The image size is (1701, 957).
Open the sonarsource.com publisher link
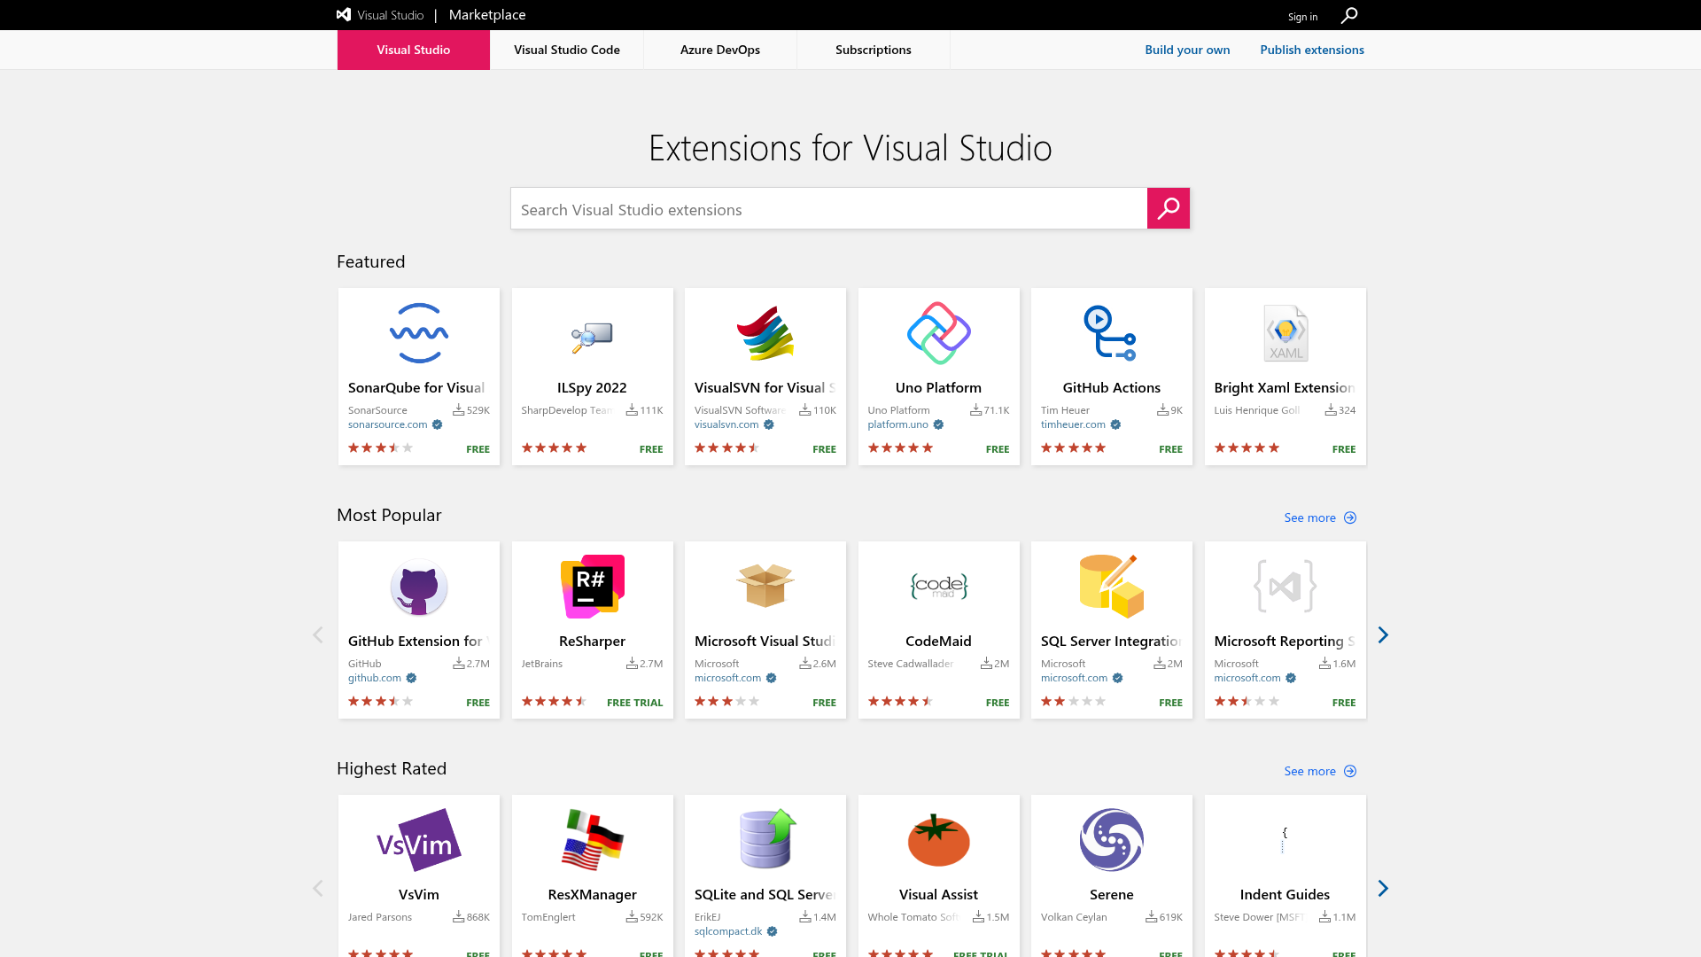pos(387,424)
